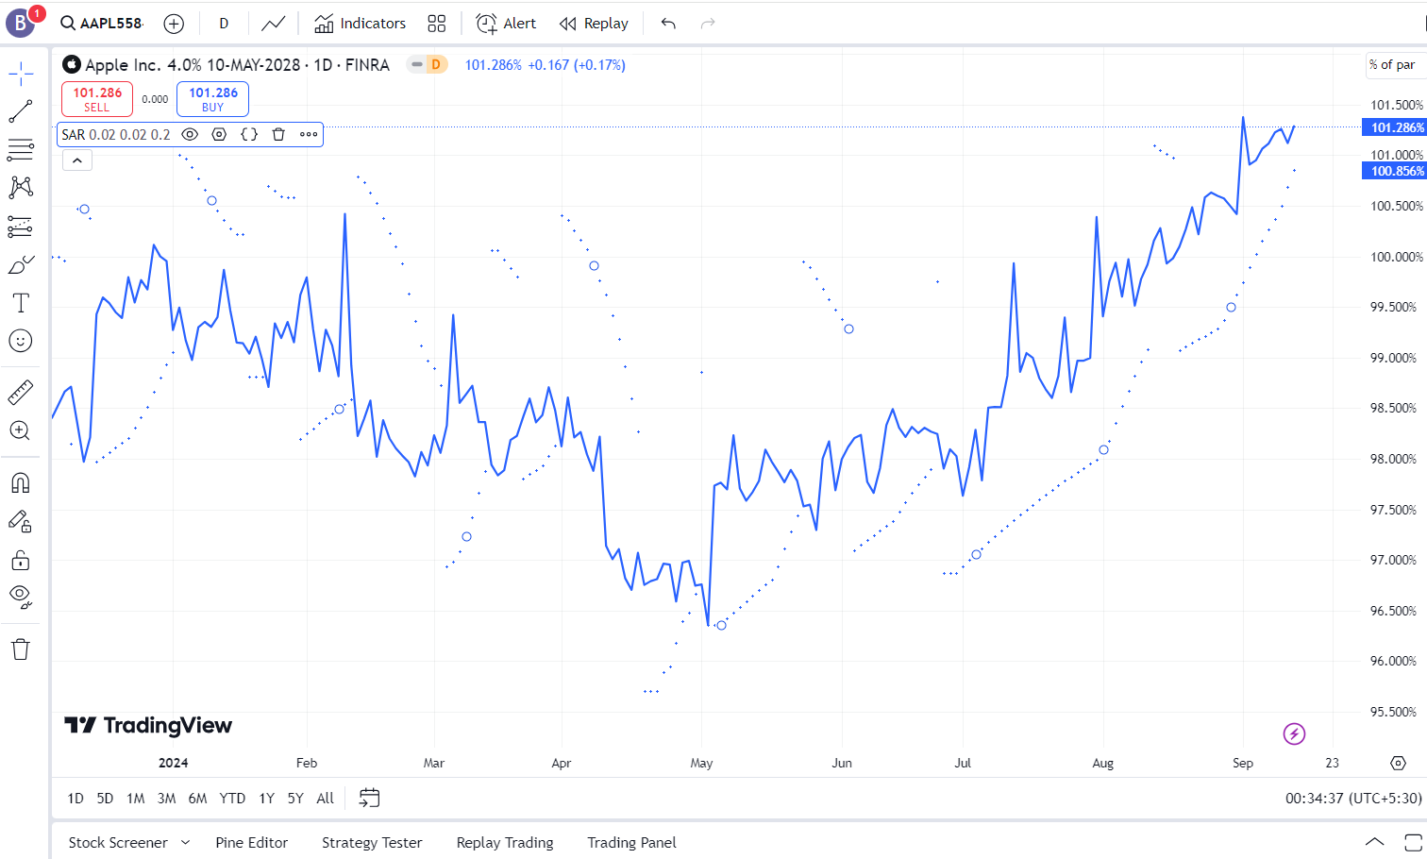1427x859 pixels.
Task: Start bar Replay mode
Action: [x=594, y=24]
